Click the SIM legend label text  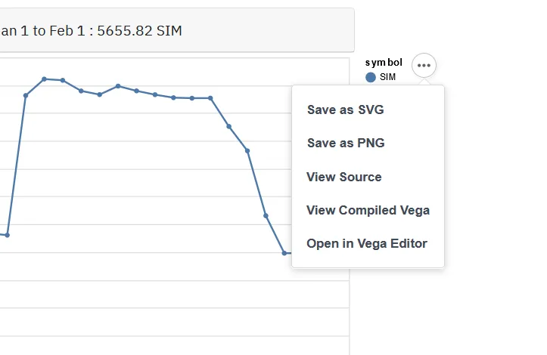[387, 77]
